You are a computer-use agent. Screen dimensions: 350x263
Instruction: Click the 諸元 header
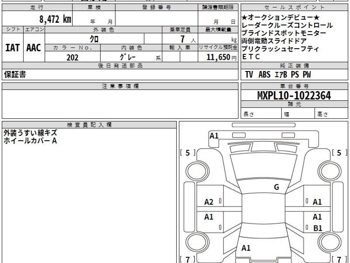295,104
